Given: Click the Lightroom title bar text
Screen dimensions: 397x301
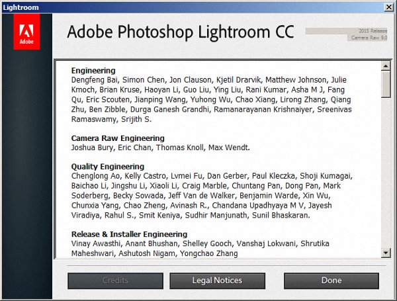Looking at the screenshot, I should coord(22,7).
